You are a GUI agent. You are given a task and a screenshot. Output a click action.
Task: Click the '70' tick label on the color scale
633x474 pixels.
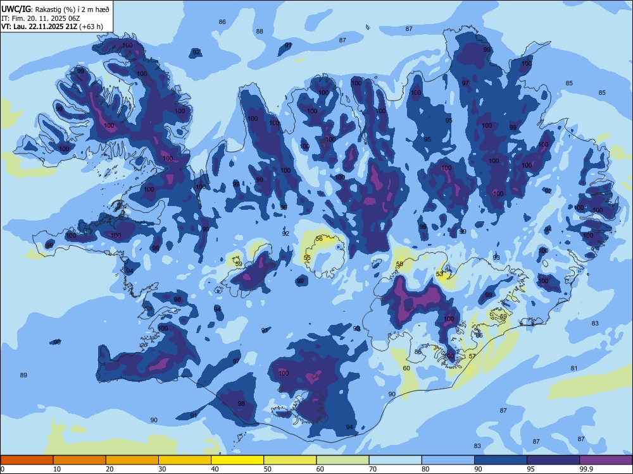pos(373,469)
